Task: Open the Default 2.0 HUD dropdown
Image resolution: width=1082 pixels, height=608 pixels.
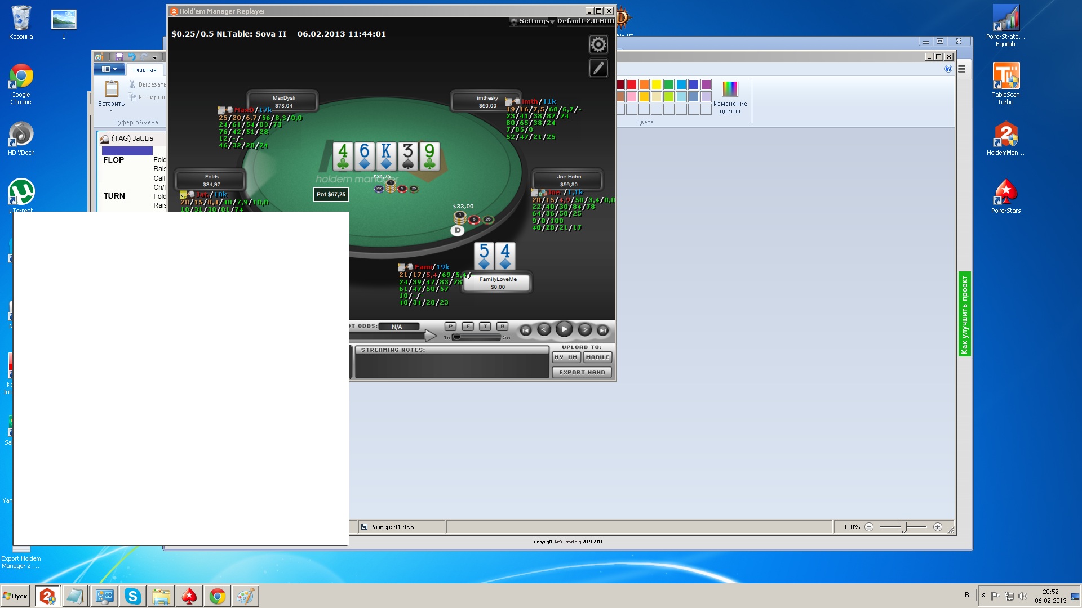Action: 586,21
